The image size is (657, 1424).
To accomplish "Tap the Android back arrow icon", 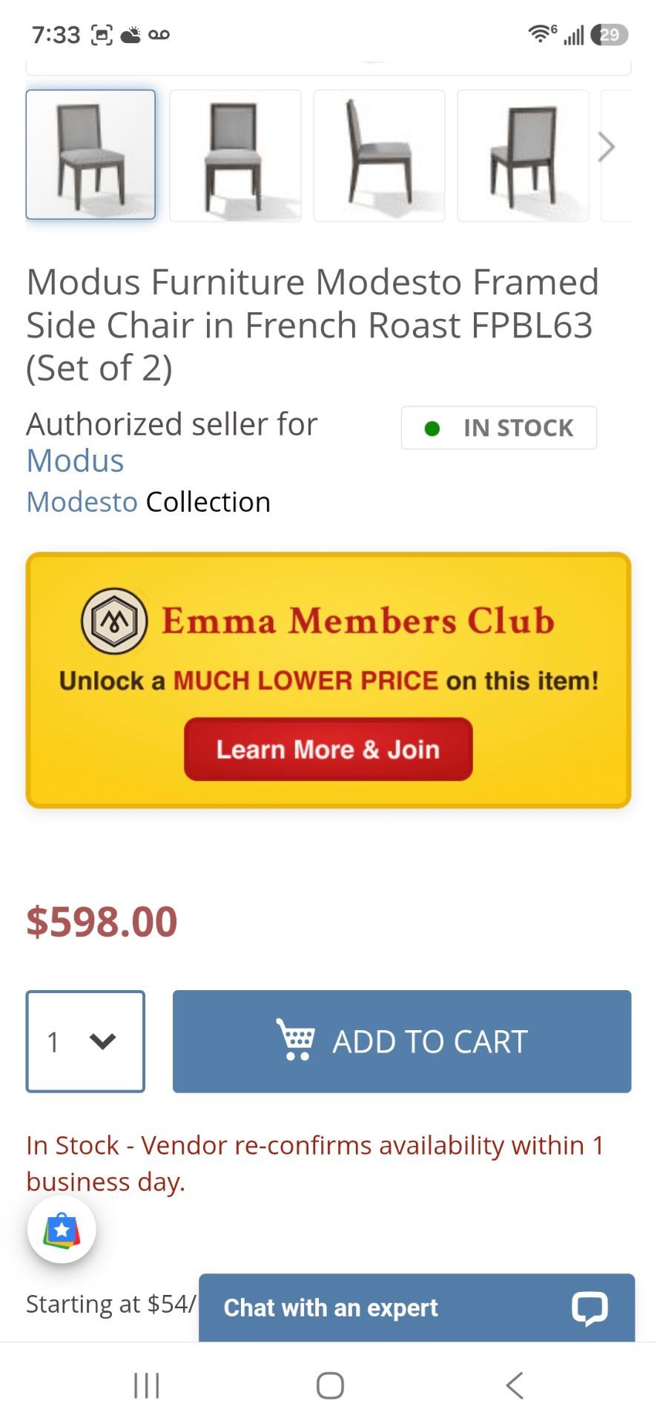I will coord(514,1385).
